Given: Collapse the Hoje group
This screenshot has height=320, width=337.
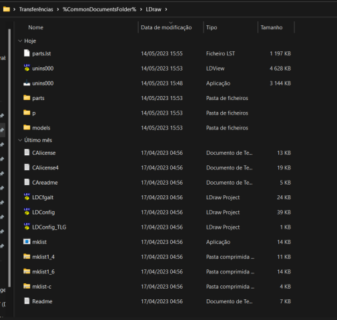Looking at the screenshot, I should pyautogui.click(x=20, y=41).
